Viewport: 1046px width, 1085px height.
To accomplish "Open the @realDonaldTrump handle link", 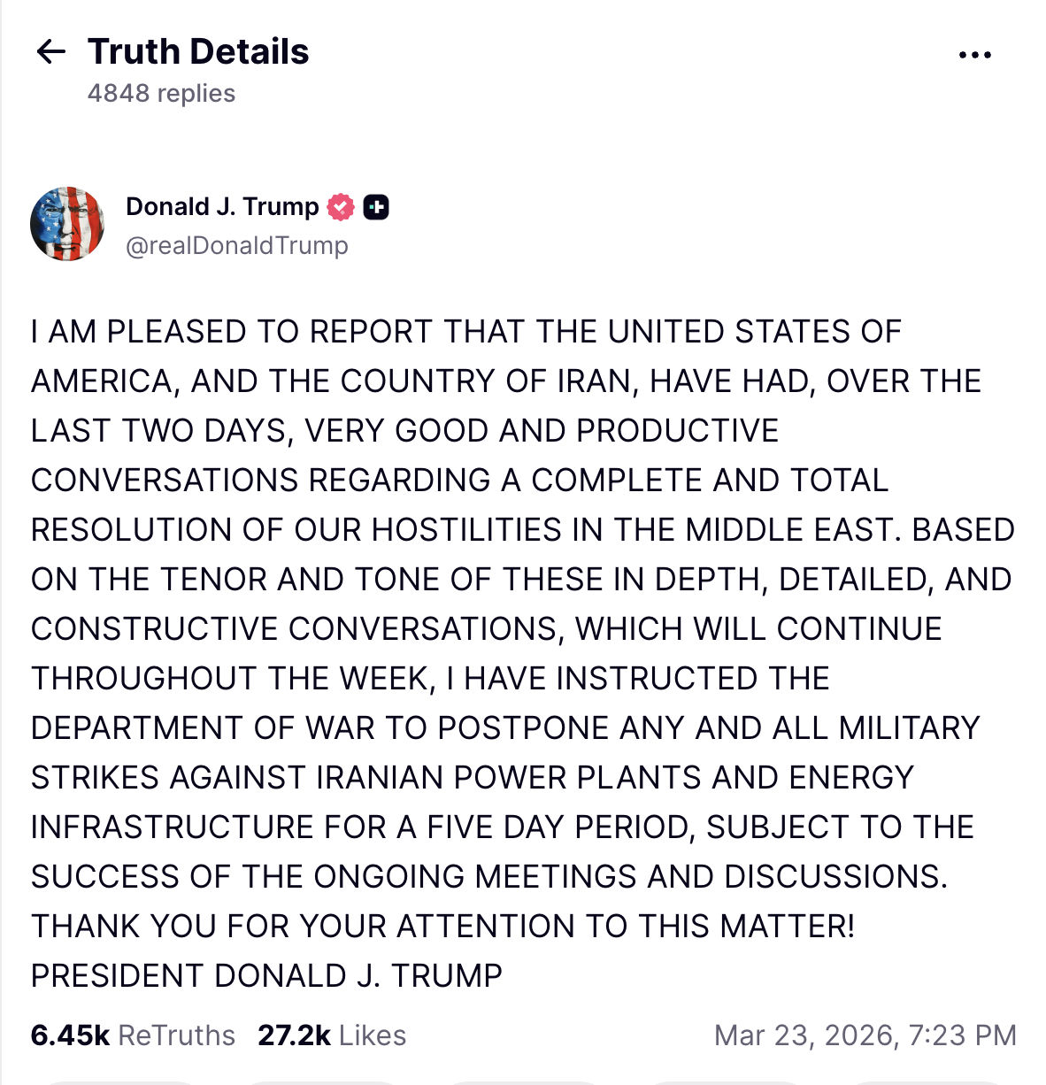I will [x=237, y=246].
